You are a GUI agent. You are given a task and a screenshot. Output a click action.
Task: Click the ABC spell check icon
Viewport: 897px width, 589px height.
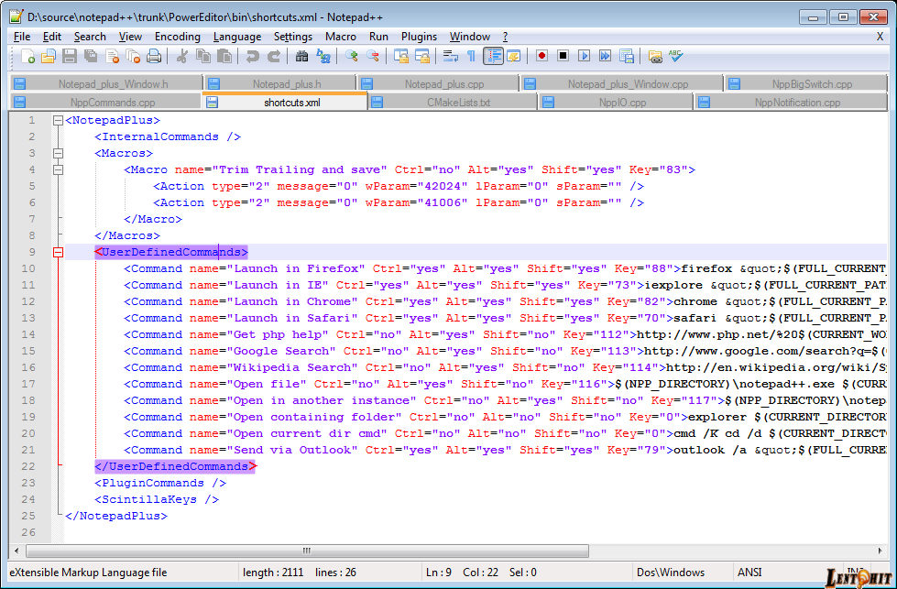tap(675, 56)
